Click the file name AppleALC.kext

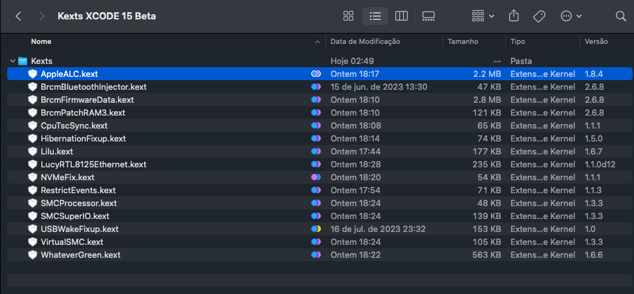69,74
